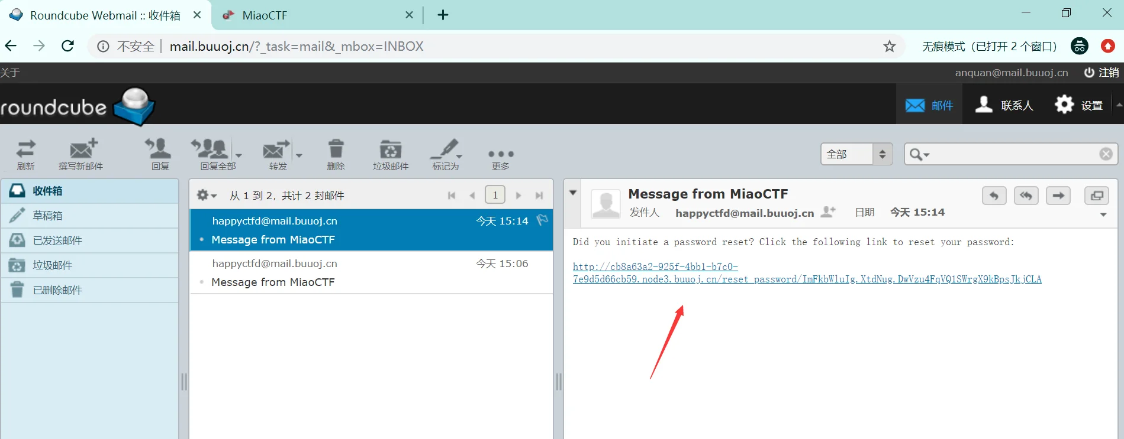Open the 已删除邮件 trash folder

(x=90, y=290)
